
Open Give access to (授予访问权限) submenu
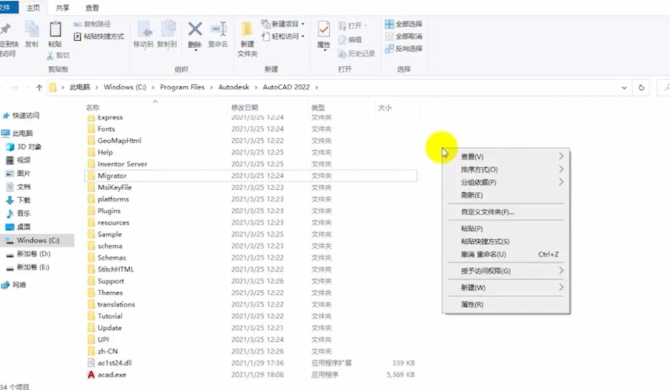[506, 271]
